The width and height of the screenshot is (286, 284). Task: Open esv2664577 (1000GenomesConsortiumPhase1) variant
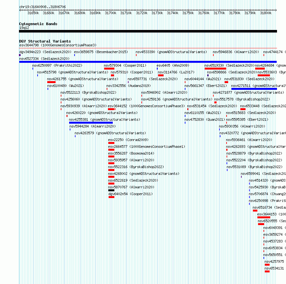tap(147, 147)
